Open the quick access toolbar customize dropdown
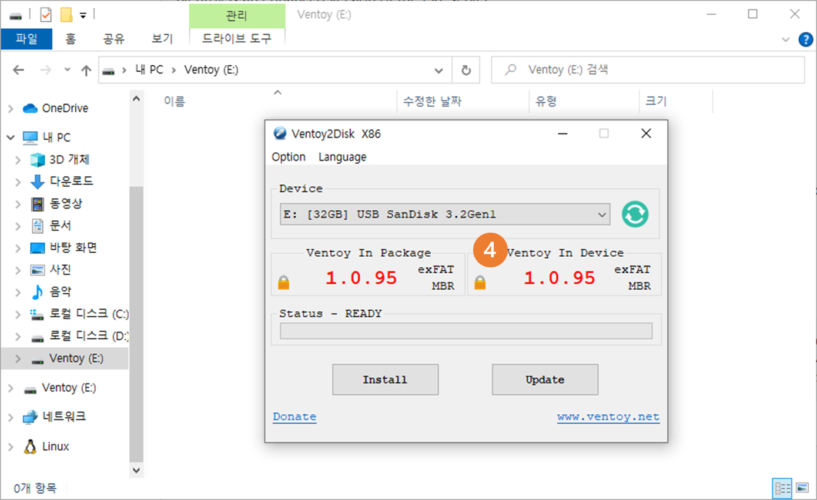The width and height of the screenshot is (817, 500). pyautogui.click(x=83, y=15)
